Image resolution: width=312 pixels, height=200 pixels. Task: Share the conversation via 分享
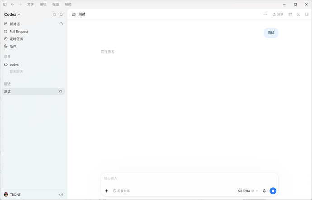(x=278, y=14)
